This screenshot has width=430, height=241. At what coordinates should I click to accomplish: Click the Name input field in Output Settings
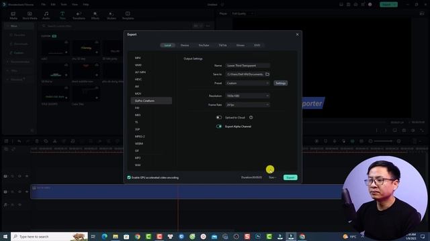(248, 66)
